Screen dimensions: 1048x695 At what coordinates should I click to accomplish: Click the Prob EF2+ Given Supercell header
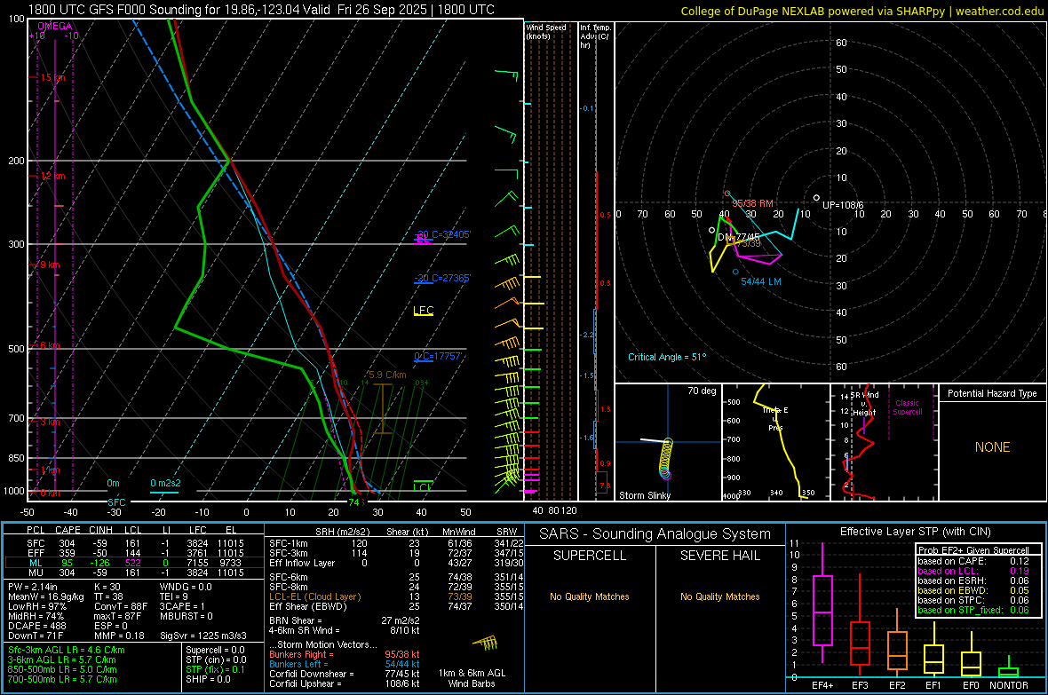(973, 550)
